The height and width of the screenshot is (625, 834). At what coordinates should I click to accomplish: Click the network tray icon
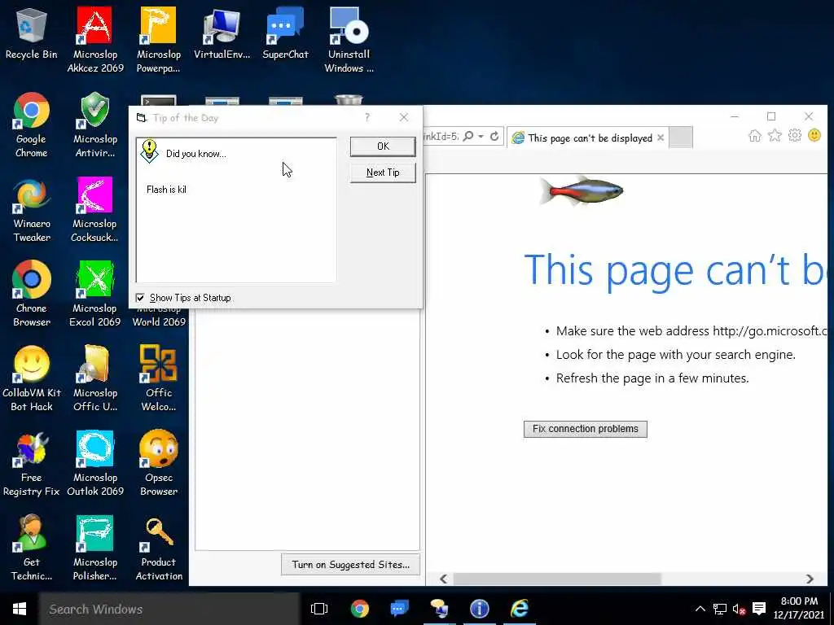click(x=720, y=609)
